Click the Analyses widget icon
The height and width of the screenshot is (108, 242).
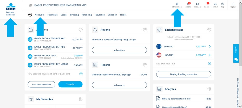click(159, 89)
